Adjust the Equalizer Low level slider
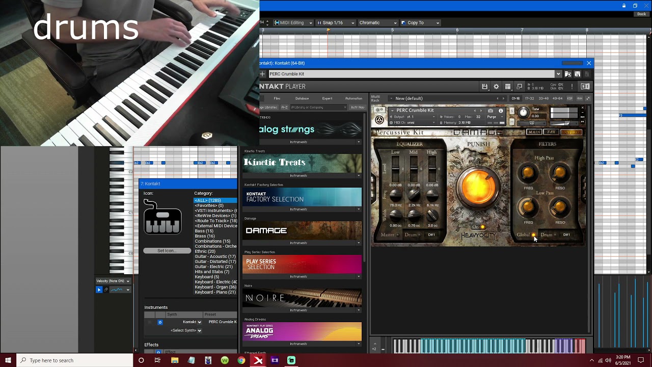This screenshot has width=652, height=367. point(395,168)
